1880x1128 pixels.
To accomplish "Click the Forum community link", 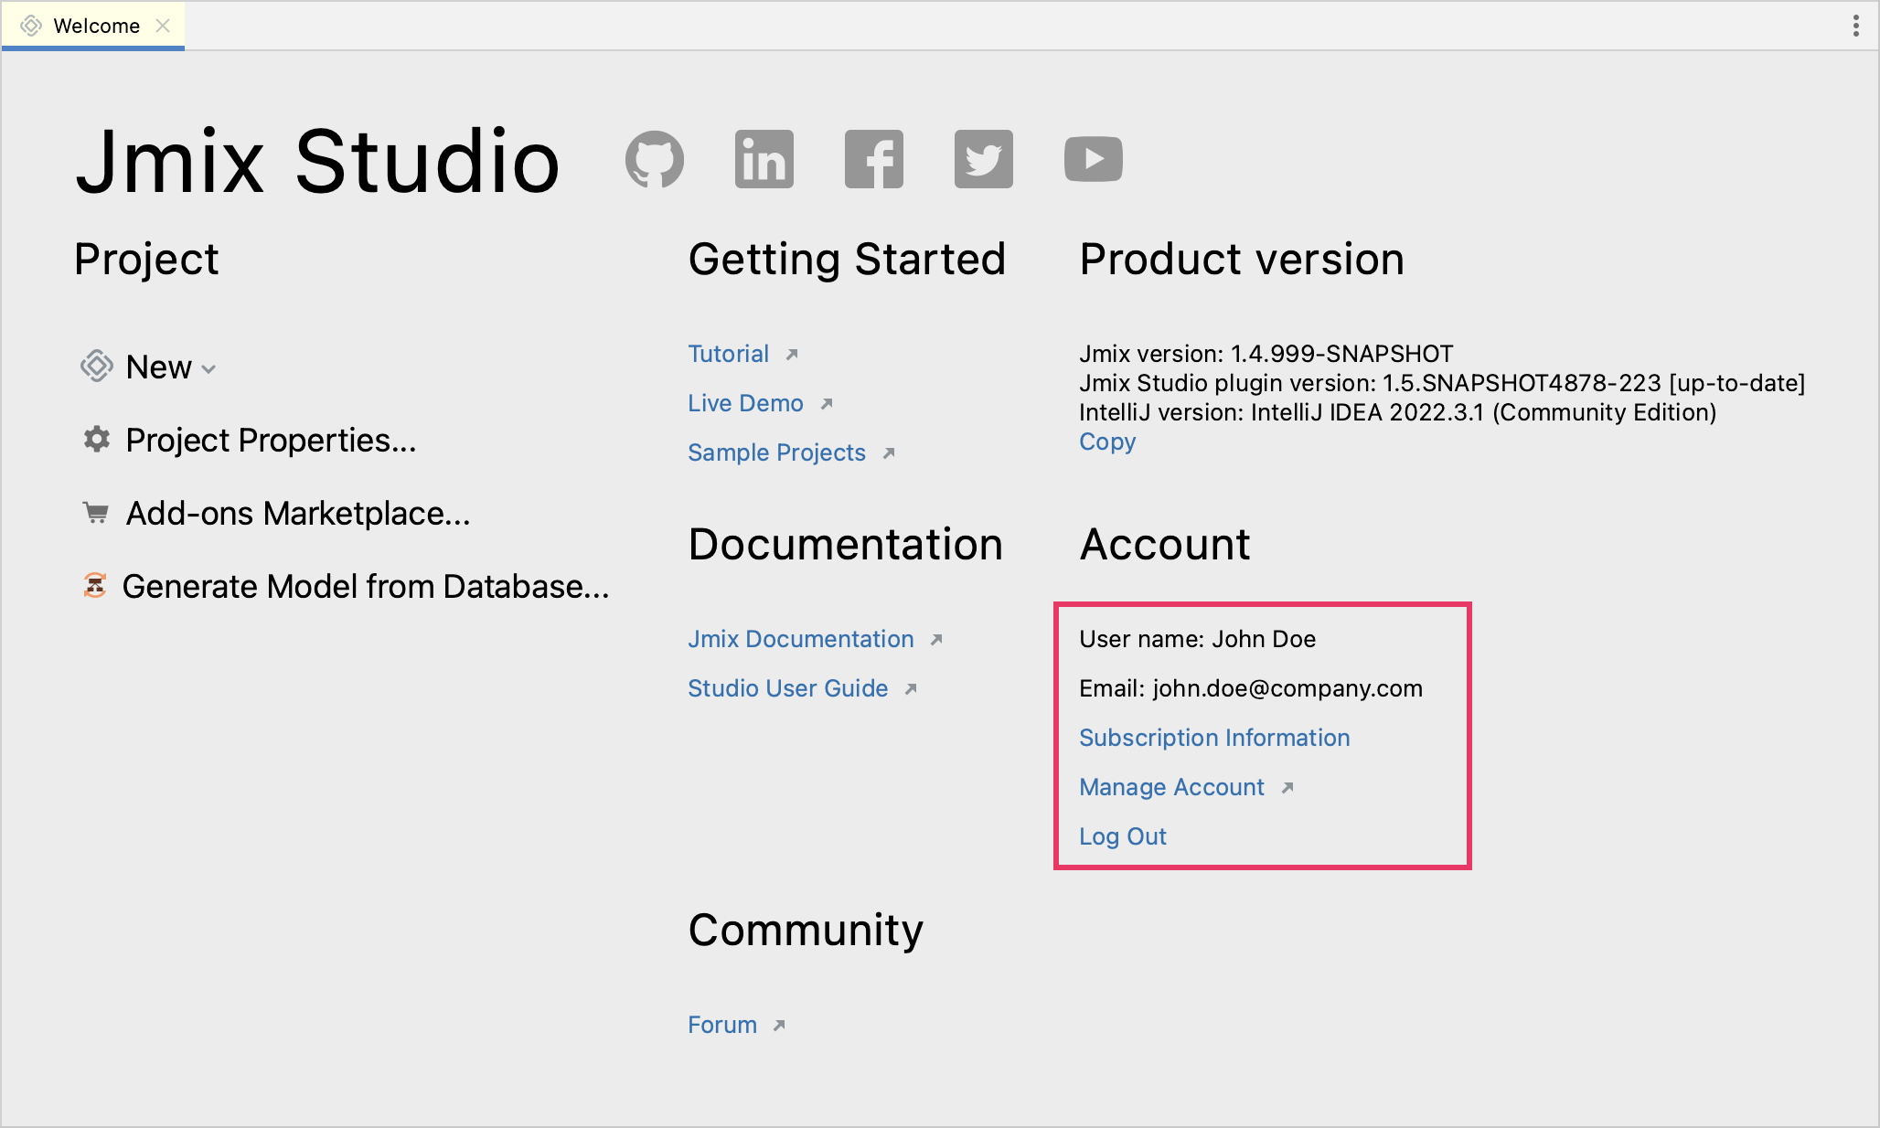I will tap(721, 1025).
